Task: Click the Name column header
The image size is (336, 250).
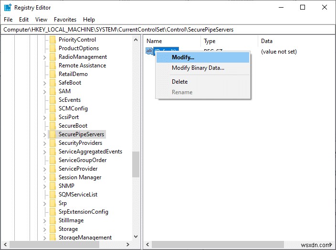Action: coord(172,41)
